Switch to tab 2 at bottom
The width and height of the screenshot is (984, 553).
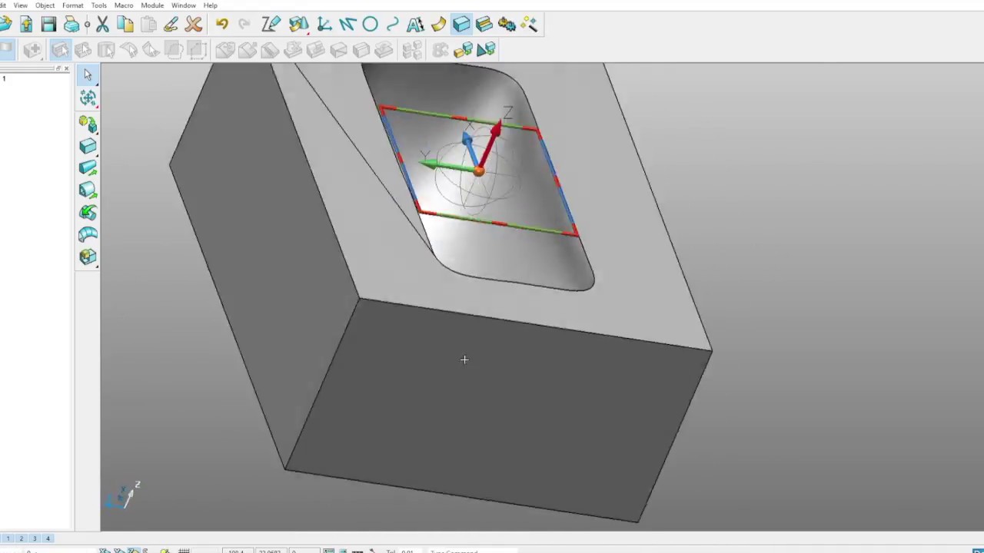click(22, 538)
